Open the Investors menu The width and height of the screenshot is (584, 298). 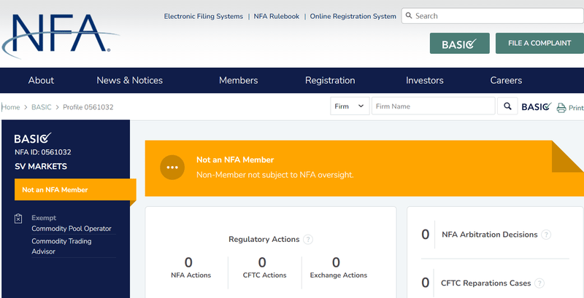[x=425, y=80]
